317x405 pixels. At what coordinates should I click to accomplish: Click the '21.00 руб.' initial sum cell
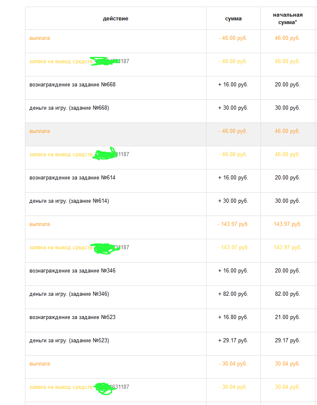pos(288,317)
